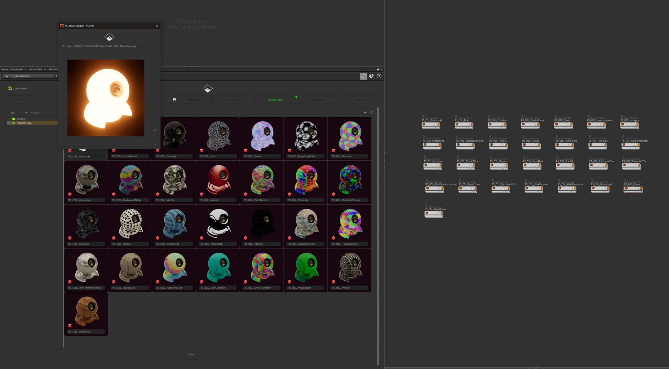Click the help question mark icon
Image resolution: width=669 pixels, height=369 pixels.
pos(379,76)
